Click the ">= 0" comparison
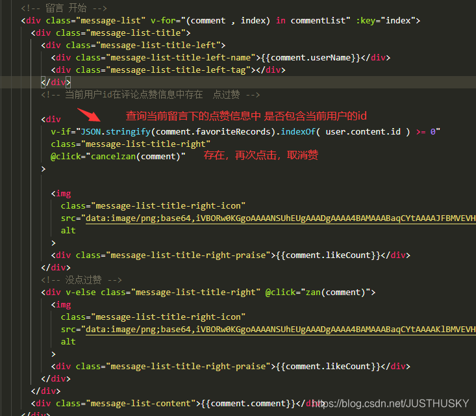The width and height of the screenshot is (476, 416). (x=425, y=131)
